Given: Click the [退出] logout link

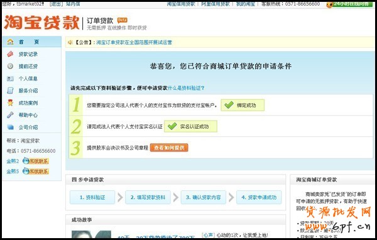Looking at the screenshot, I should pos(56,4).
